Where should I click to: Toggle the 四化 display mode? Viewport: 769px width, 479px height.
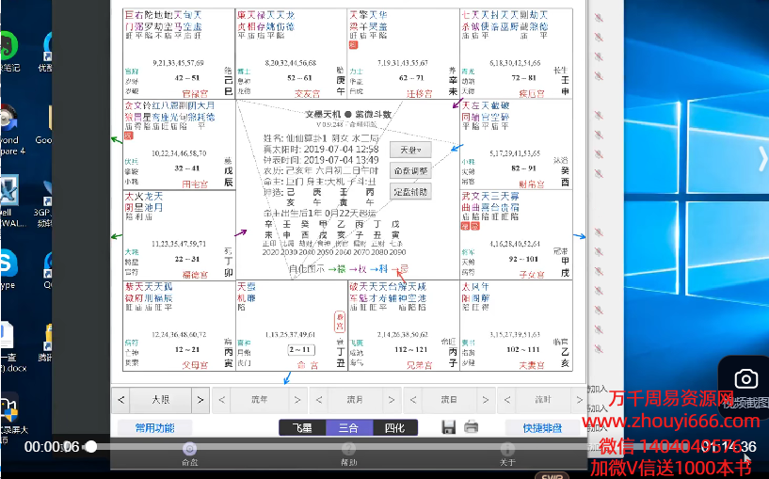394,428
